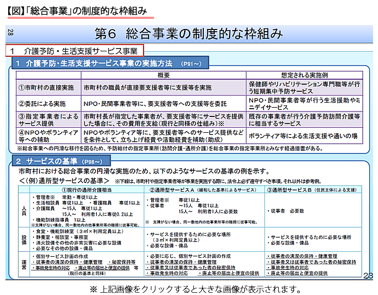Click text 管理者※ 常勤・専従1以上

coord(65,197)
